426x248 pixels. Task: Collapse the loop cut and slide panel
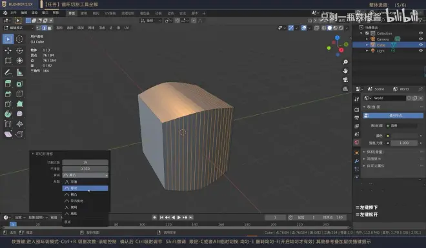click(x=33, y=154)
